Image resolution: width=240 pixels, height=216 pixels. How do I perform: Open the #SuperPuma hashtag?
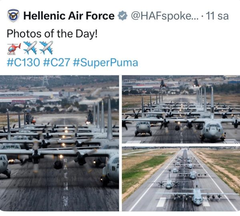(106, 63)
